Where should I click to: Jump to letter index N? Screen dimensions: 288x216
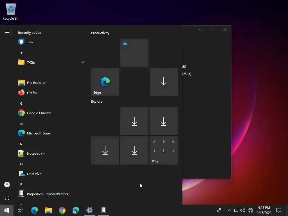21,144
